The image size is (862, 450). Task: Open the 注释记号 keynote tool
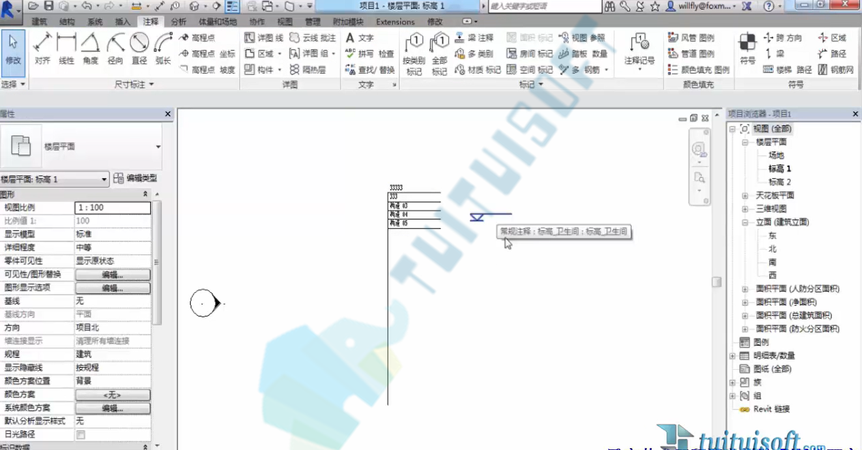point(639,52)
